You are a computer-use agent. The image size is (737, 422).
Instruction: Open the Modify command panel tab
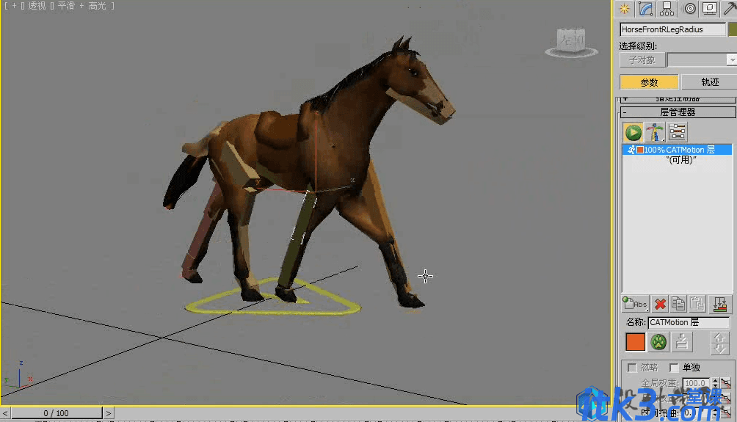(646, 9)
